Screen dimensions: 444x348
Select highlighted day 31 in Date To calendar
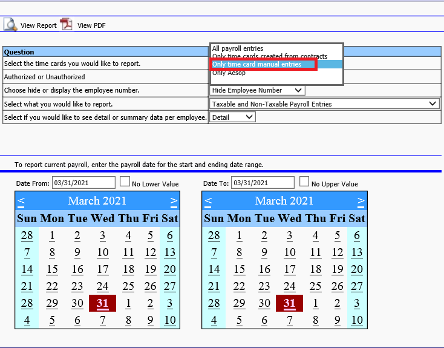tap(290, 303)
